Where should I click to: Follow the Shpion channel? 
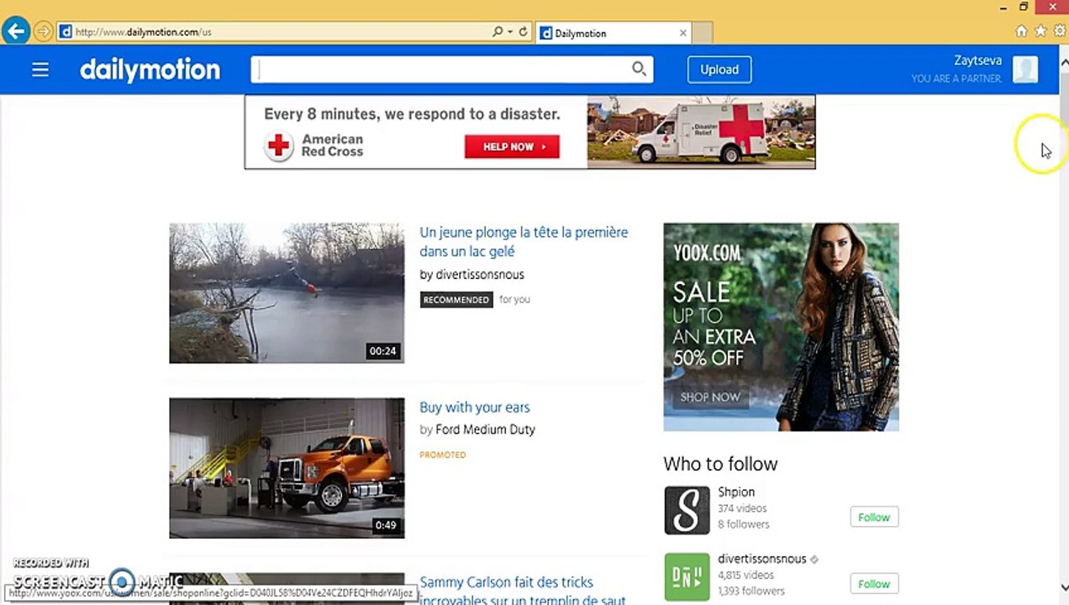[x=874, y=517]
